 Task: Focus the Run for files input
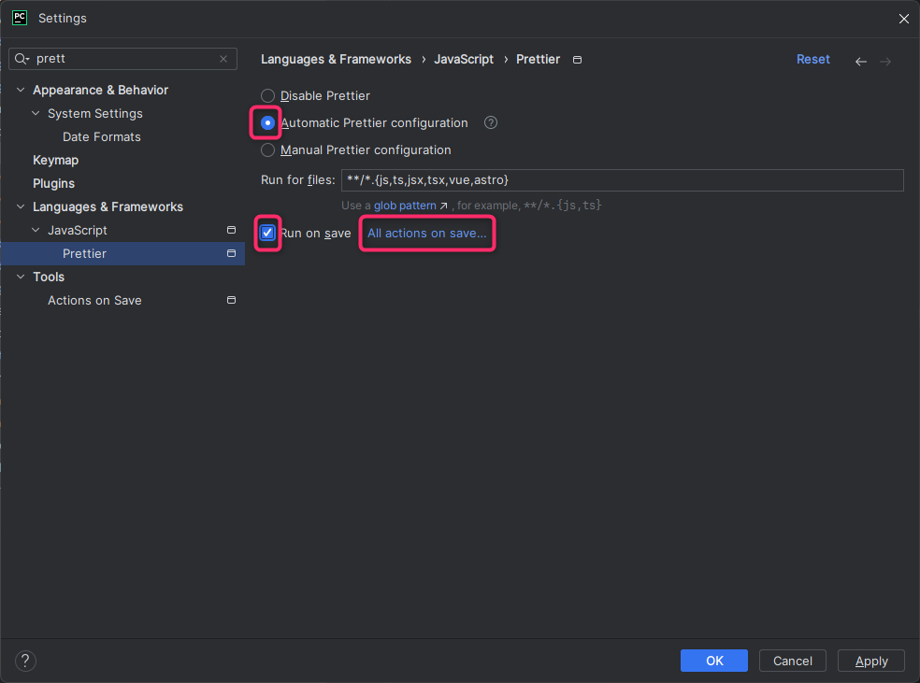click(622, 180)
